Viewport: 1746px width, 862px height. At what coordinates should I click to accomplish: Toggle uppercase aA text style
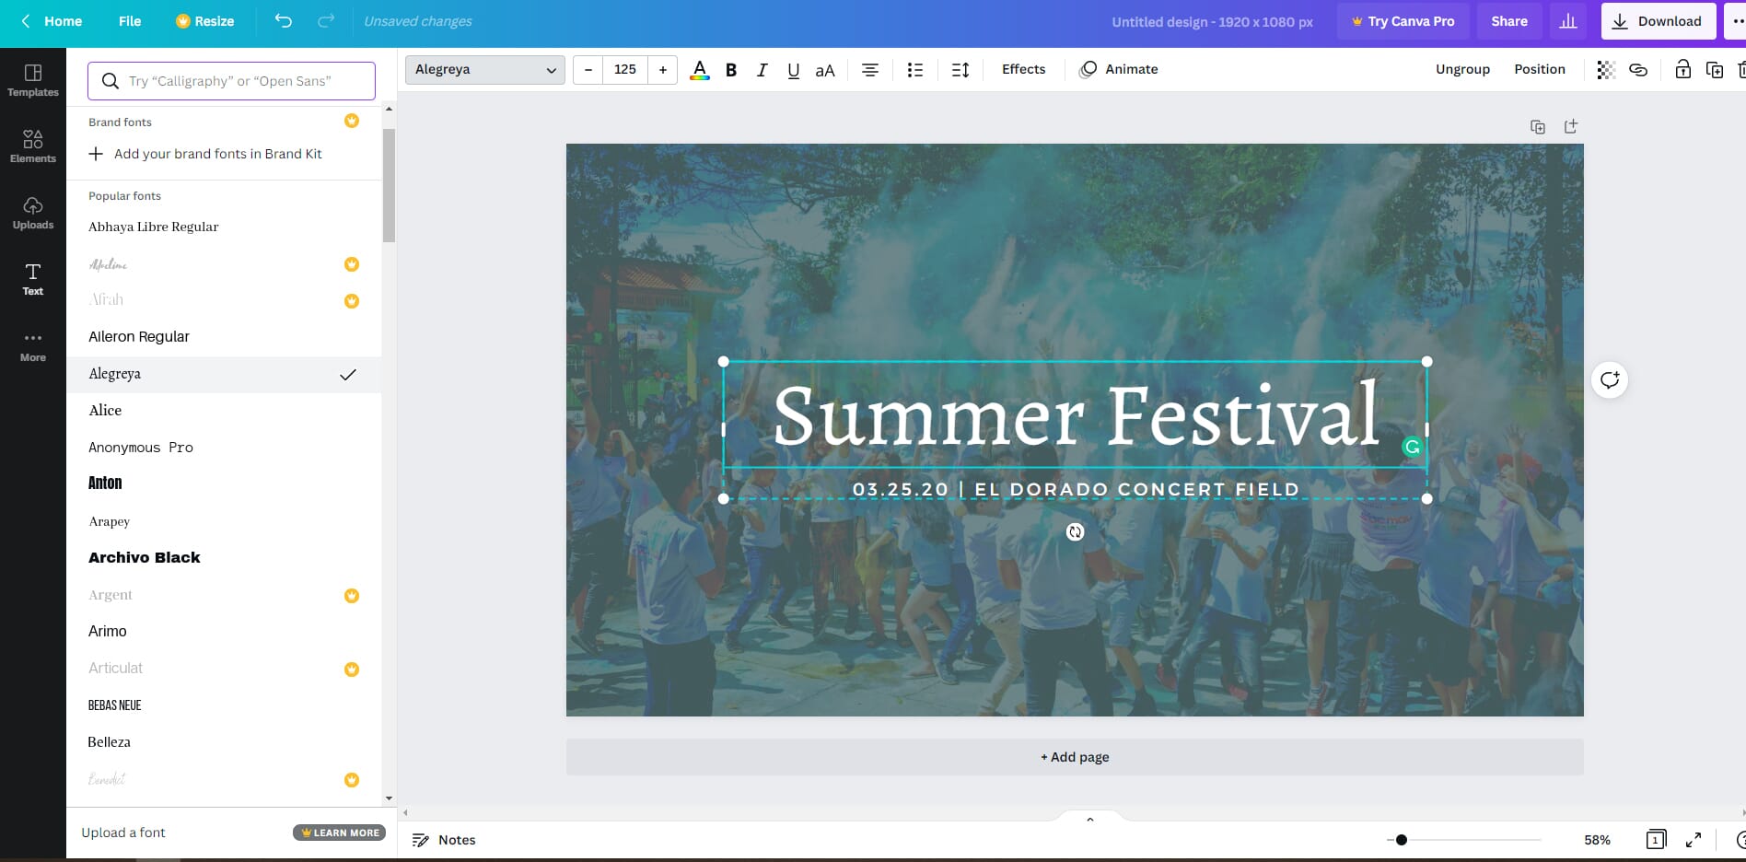click(x=825, y=70)
